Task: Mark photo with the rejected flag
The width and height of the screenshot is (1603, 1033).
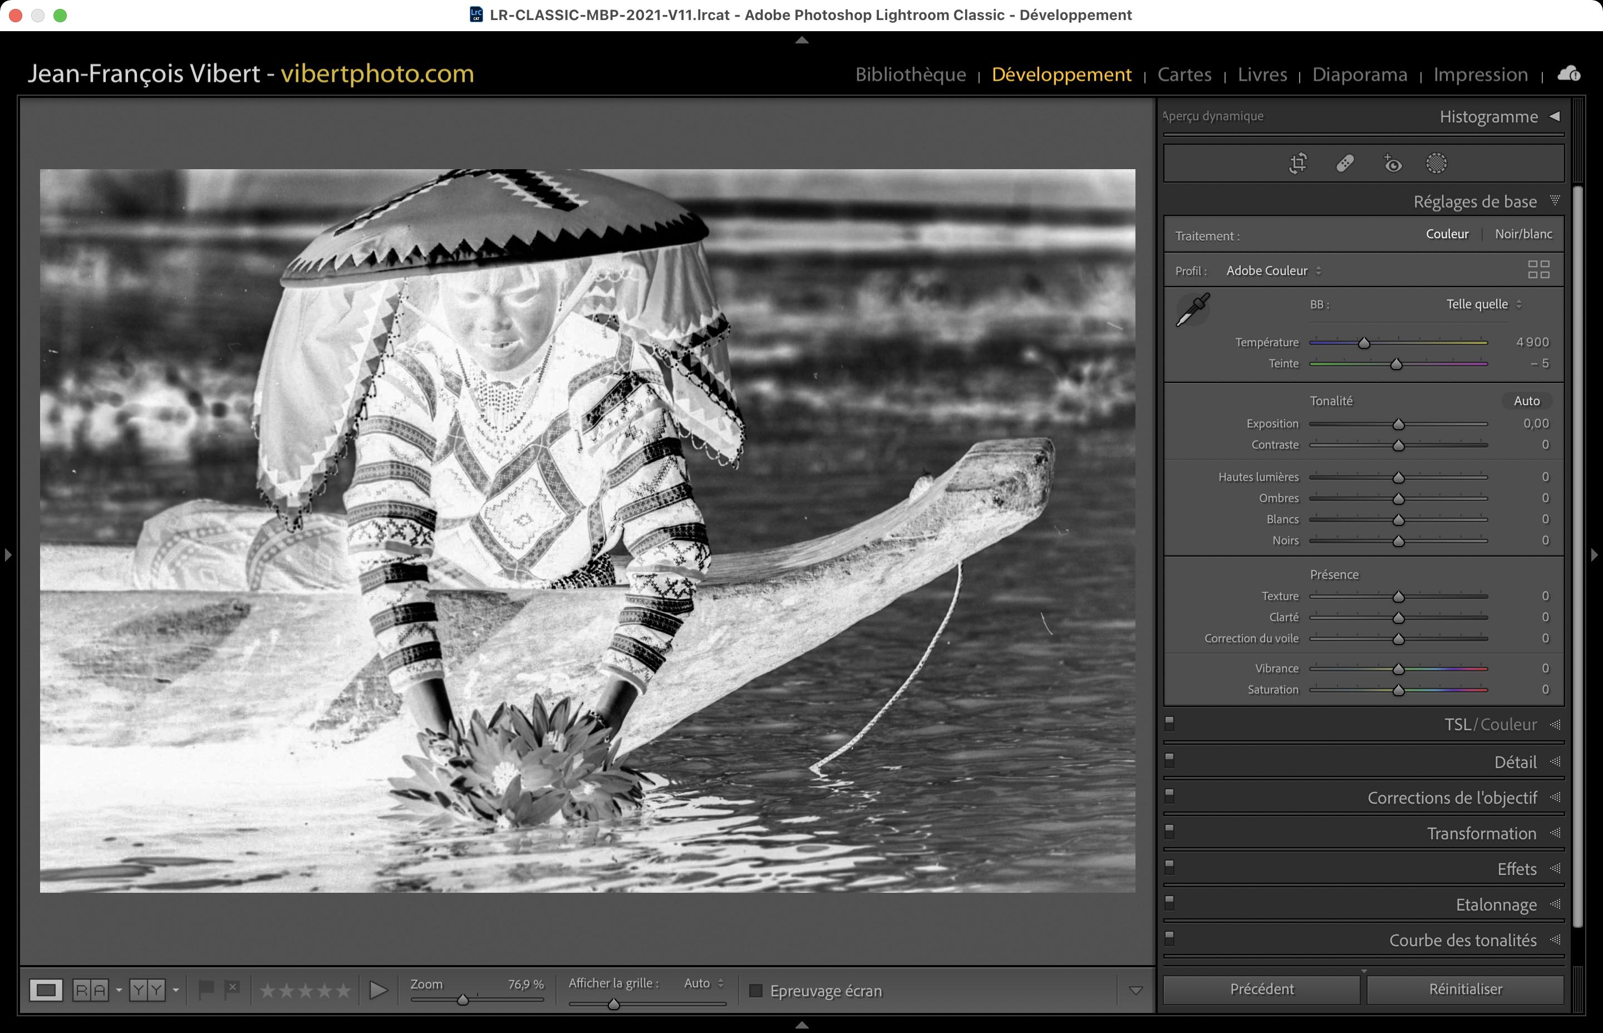Action: tap(232, 988)
